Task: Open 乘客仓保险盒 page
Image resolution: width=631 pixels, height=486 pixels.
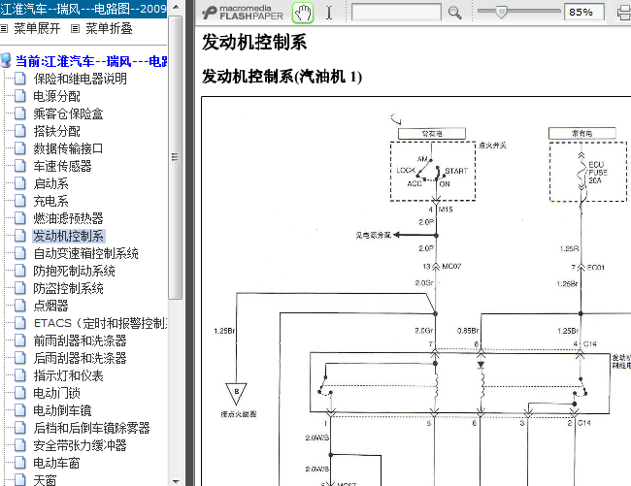Action: [x=68, y=113]
